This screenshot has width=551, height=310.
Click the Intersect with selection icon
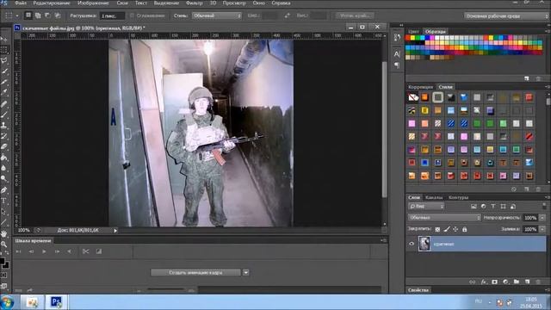pyautogui.click(x=58, y=15)
